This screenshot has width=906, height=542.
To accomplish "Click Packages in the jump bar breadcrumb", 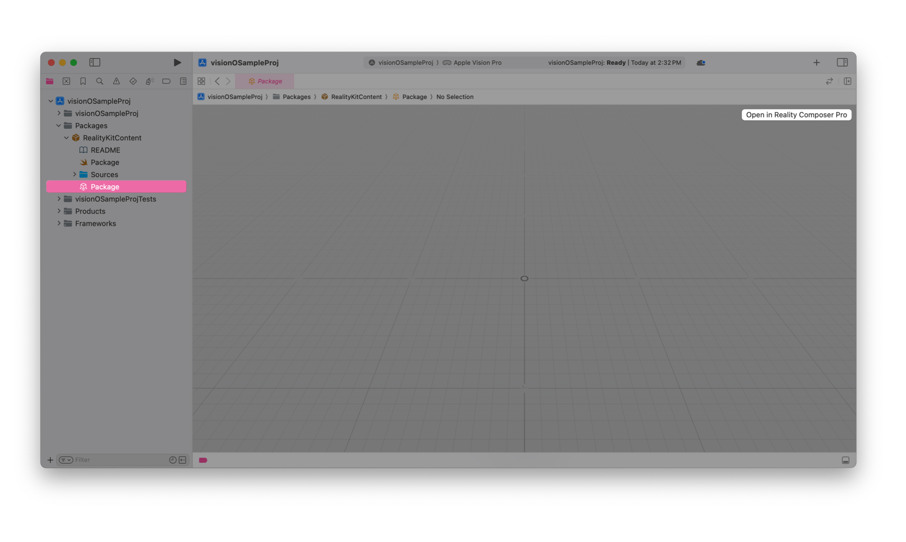I will 297,96.
